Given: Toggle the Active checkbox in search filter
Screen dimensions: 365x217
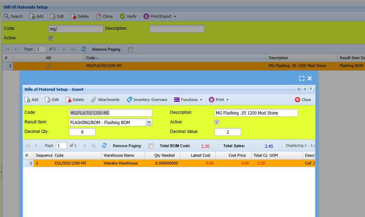Looking at the screenshot, I should [x=50, y=38].
